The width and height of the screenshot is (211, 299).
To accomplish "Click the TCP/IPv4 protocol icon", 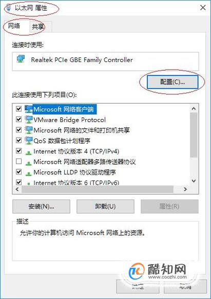I will tap(28, 152).
